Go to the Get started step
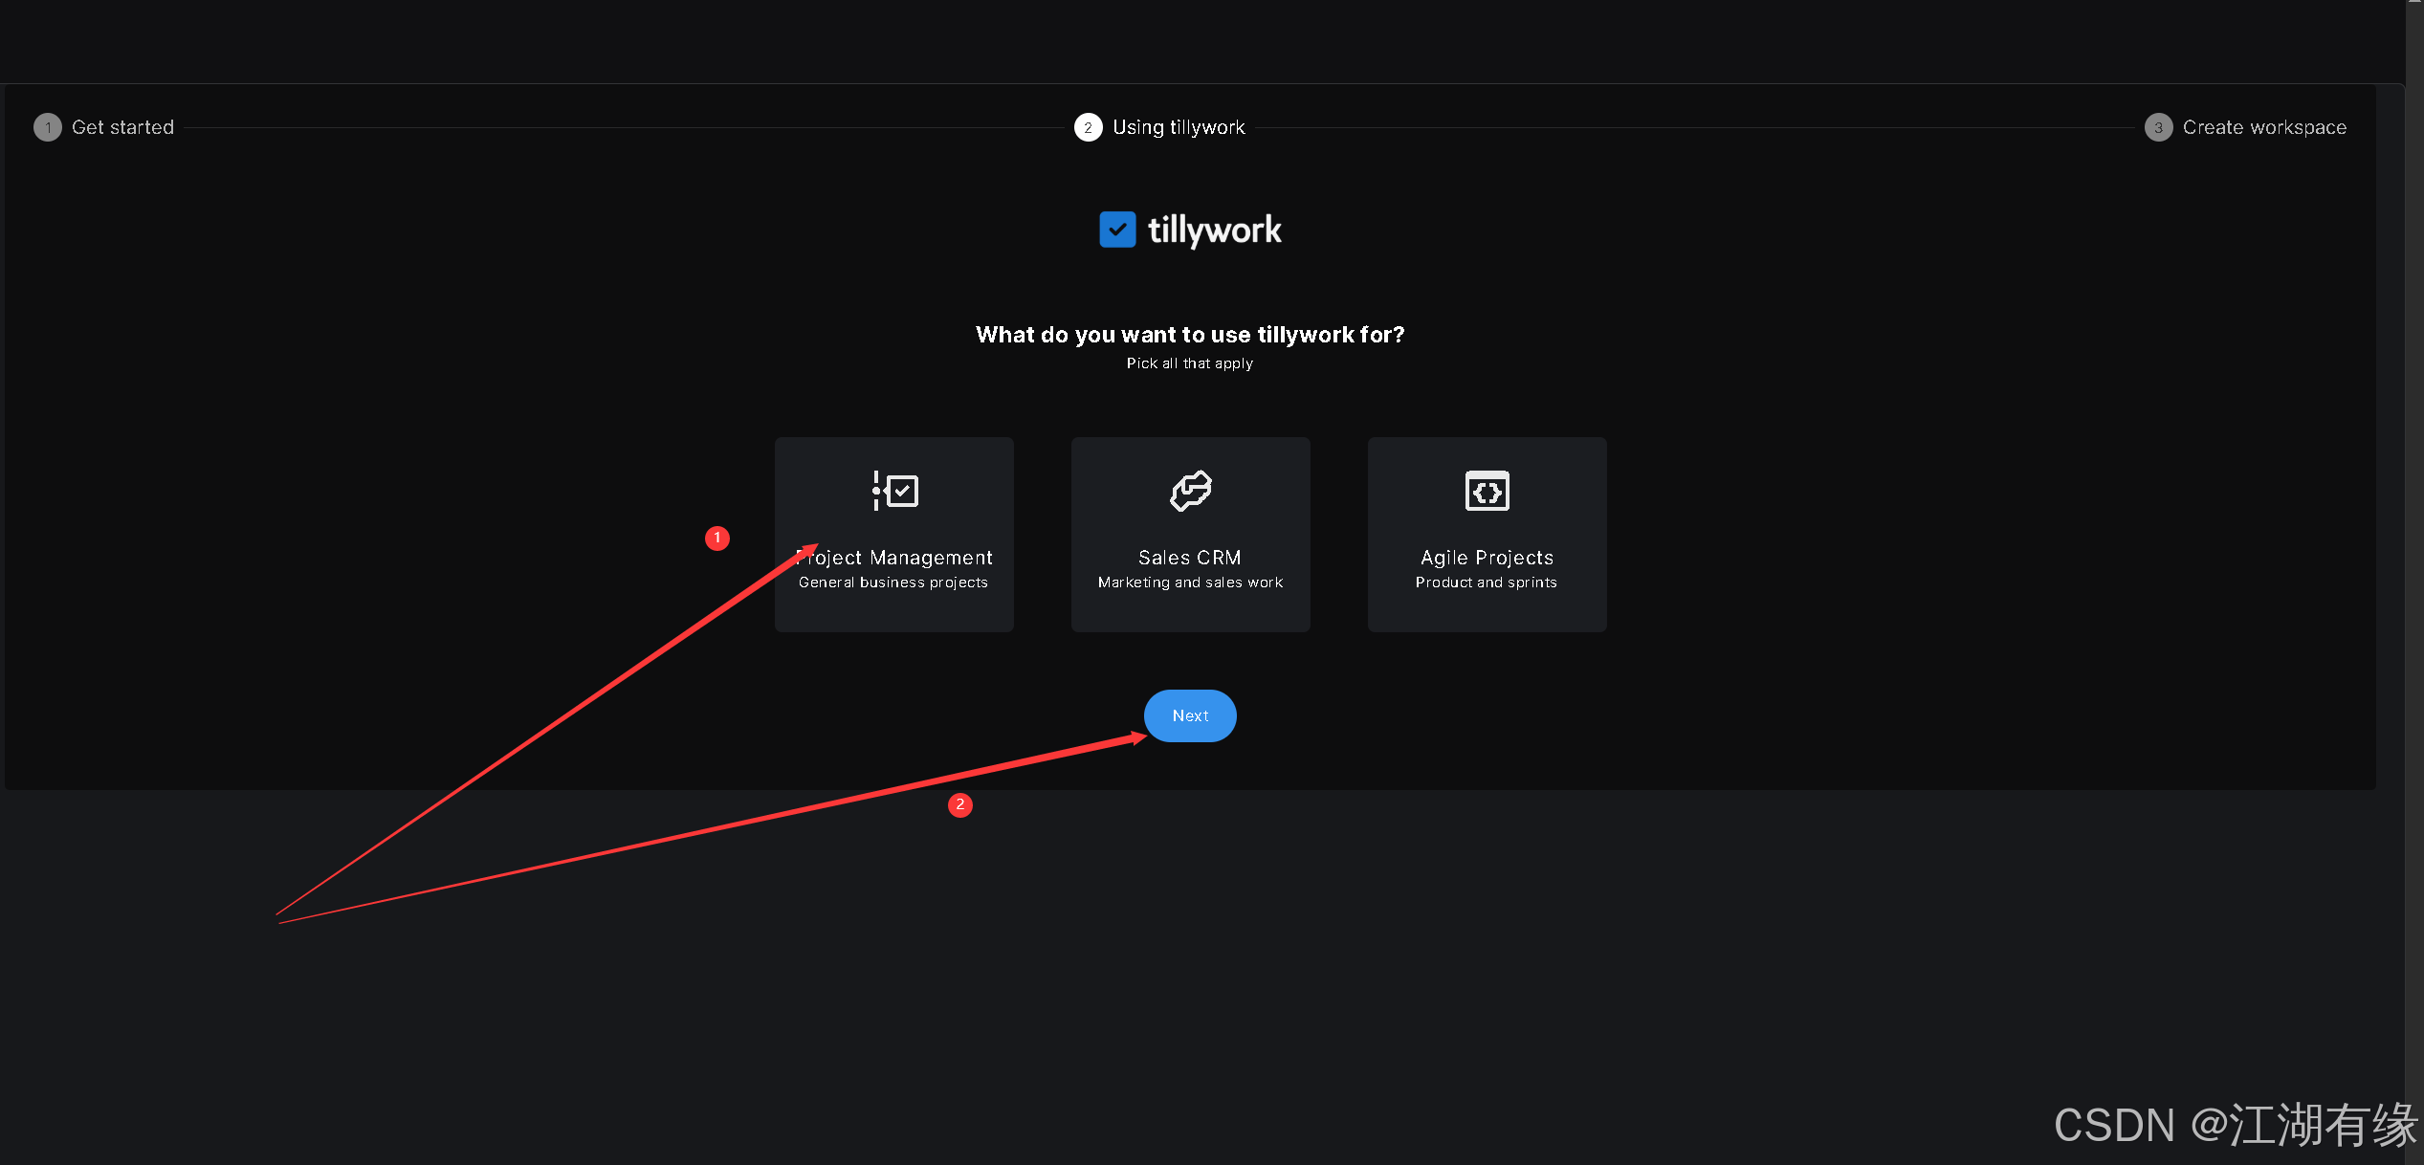Image resolution: width=2424 pixels, height=1165 pixels. click(122, 127)
